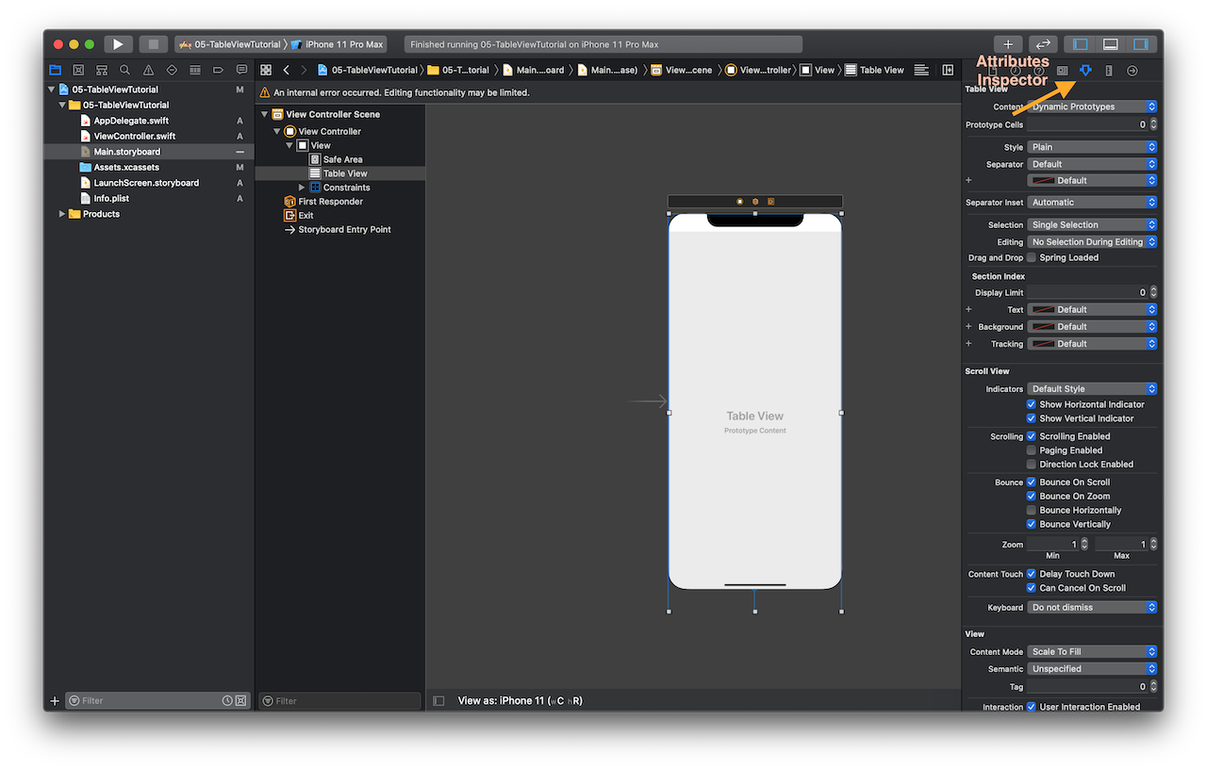Viewport: 1207px width, 769px height.
Task: Open the Debug navigator
Action: [x=194, y=70]
